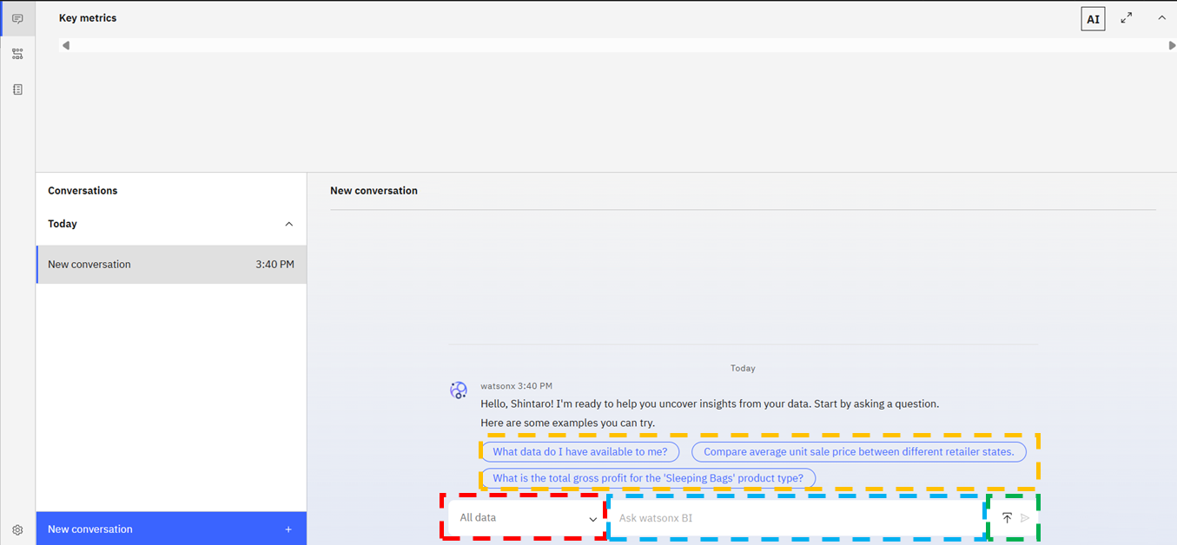This screenshot has width=1177, height=545.
Task: Click the upload arrow icon in chat box
Action: click(1007, 518)
